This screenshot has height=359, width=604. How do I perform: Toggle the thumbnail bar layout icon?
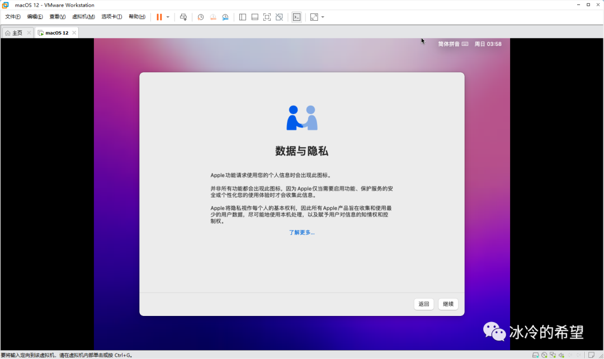(254, 17)
